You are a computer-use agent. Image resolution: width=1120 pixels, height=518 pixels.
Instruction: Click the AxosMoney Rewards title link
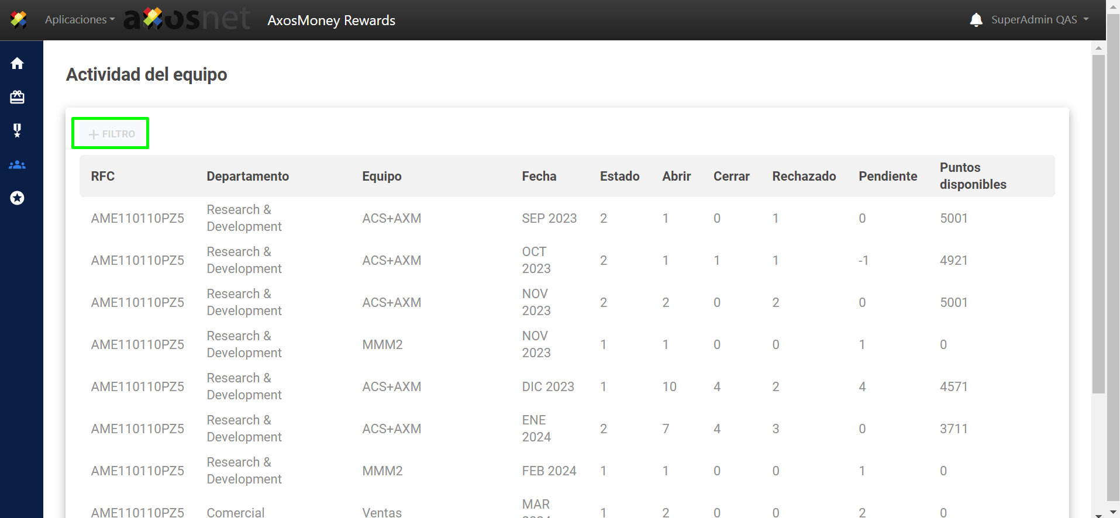331,20
